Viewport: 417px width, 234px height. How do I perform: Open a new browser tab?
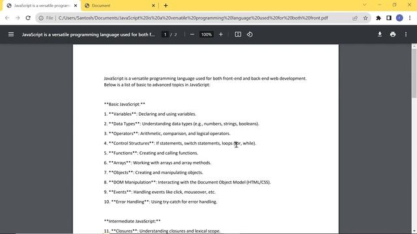(x=165, y=6)
